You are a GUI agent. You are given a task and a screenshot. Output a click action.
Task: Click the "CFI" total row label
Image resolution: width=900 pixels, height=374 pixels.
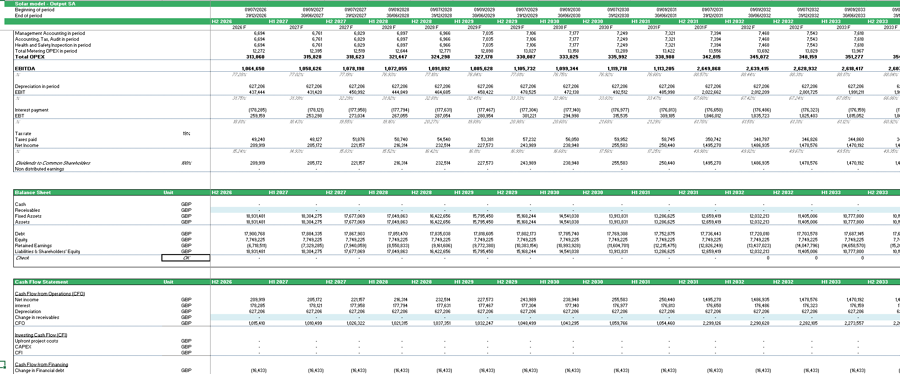tap(19, 353)
